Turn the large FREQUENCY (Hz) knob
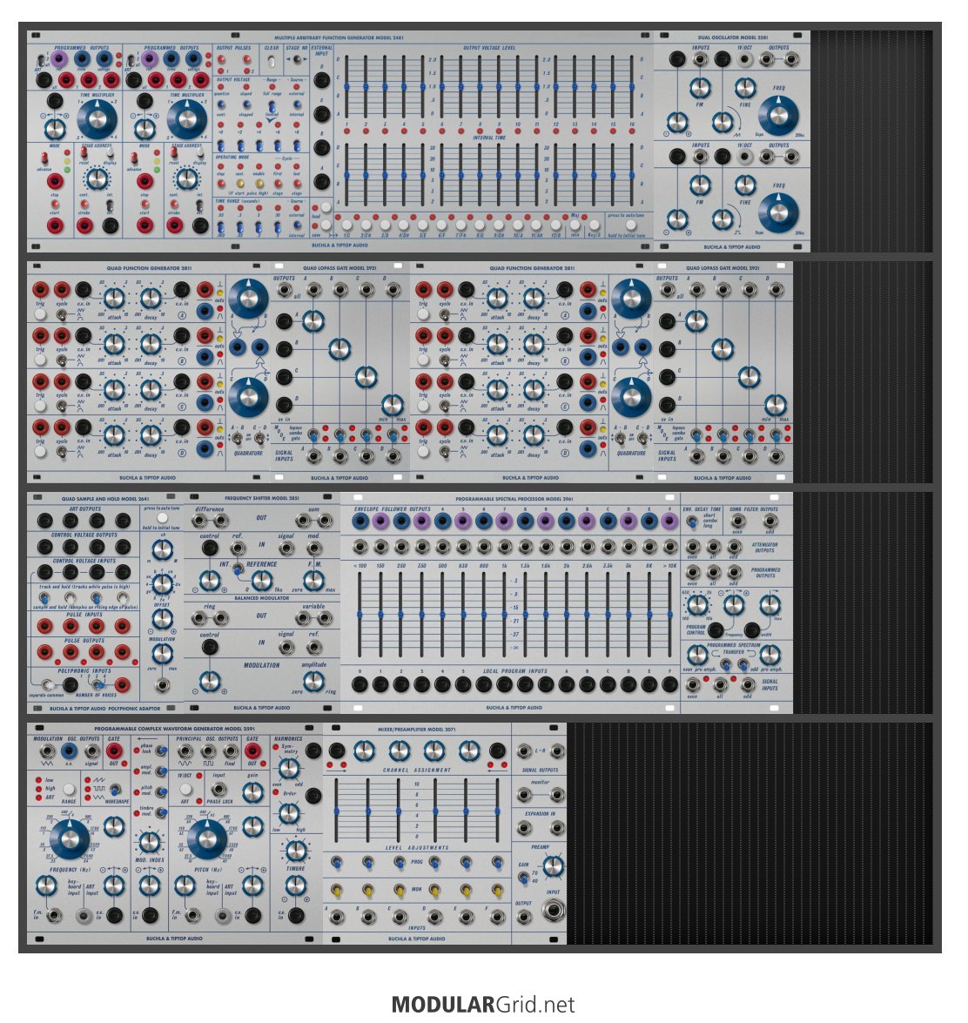 70,838
